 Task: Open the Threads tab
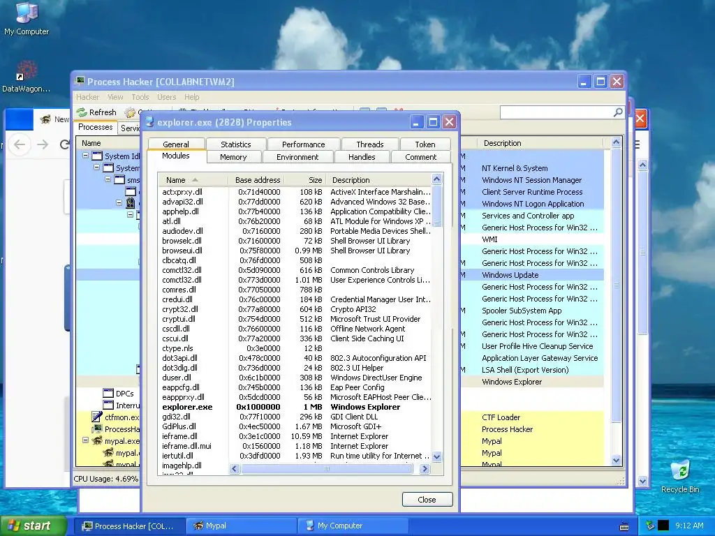(370, 144)
